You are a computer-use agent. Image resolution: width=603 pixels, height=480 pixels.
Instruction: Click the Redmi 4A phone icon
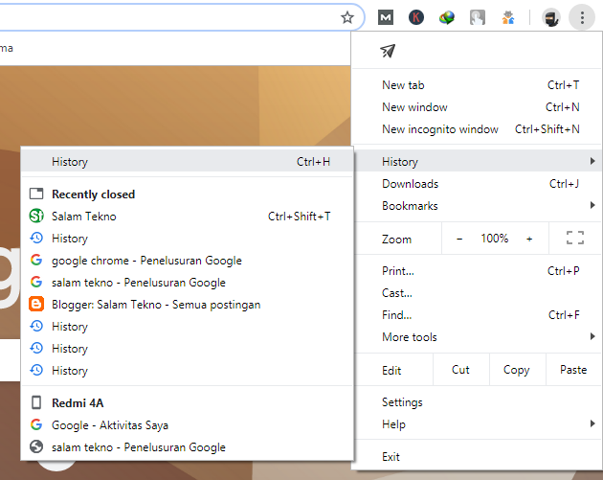point(36,402)
